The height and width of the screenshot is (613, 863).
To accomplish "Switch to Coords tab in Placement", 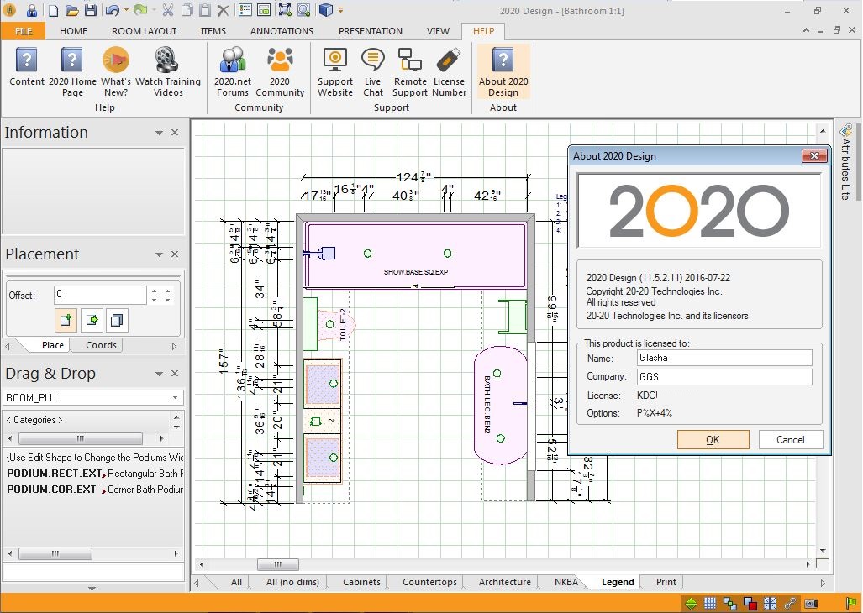I will click(102, 345).
